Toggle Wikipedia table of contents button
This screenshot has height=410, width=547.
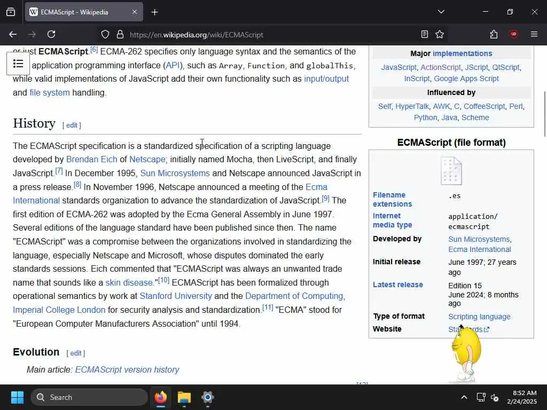(x=18, y=64)
